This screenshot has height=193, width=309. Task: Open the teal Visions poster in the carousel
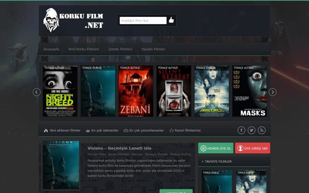[98, 91]
